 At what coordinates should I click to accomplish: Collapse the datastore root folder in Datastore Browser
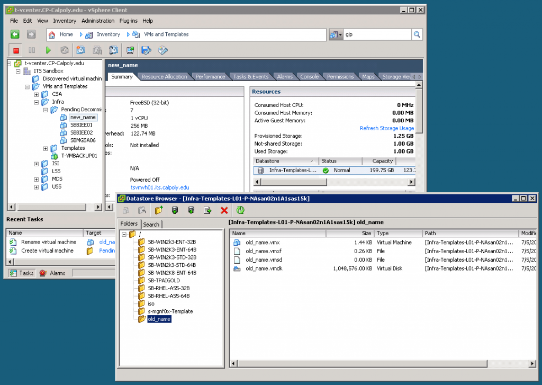124,235
